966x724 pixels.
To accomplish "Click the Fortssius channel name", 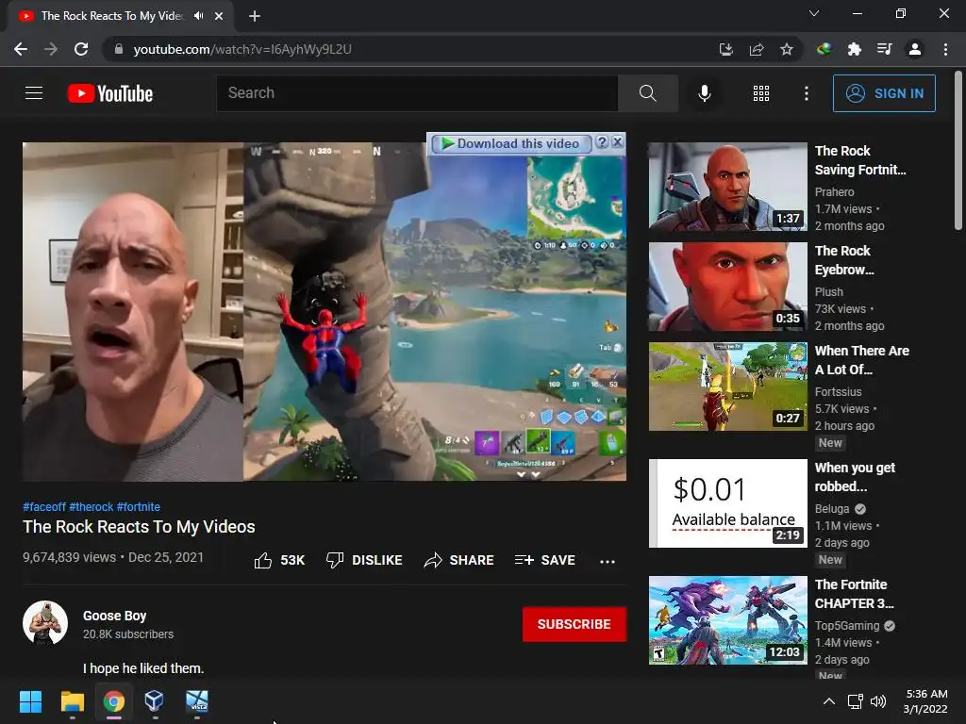I will [838, 391].
